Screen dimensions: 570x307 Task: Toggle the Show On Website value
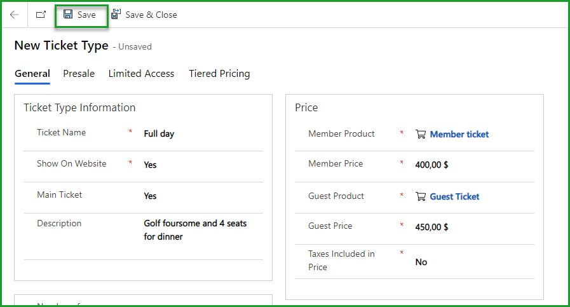(150, 165)
